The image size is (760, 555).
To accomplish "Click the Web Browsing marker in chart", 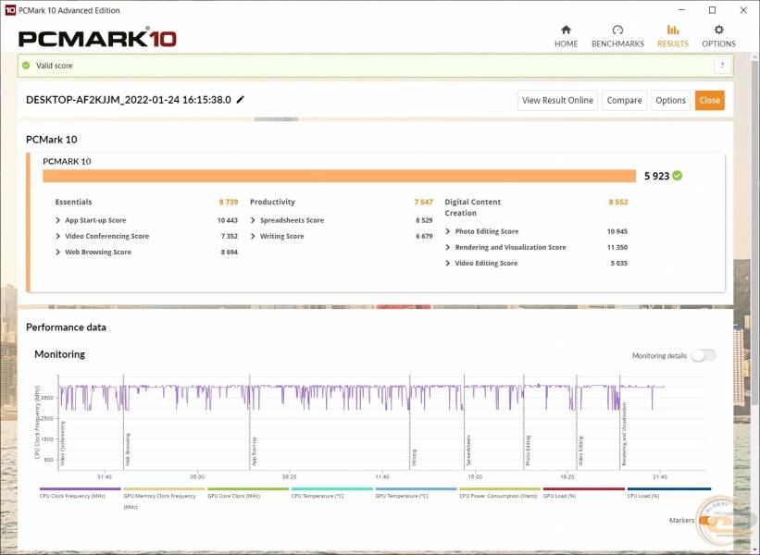I will 128,450.
